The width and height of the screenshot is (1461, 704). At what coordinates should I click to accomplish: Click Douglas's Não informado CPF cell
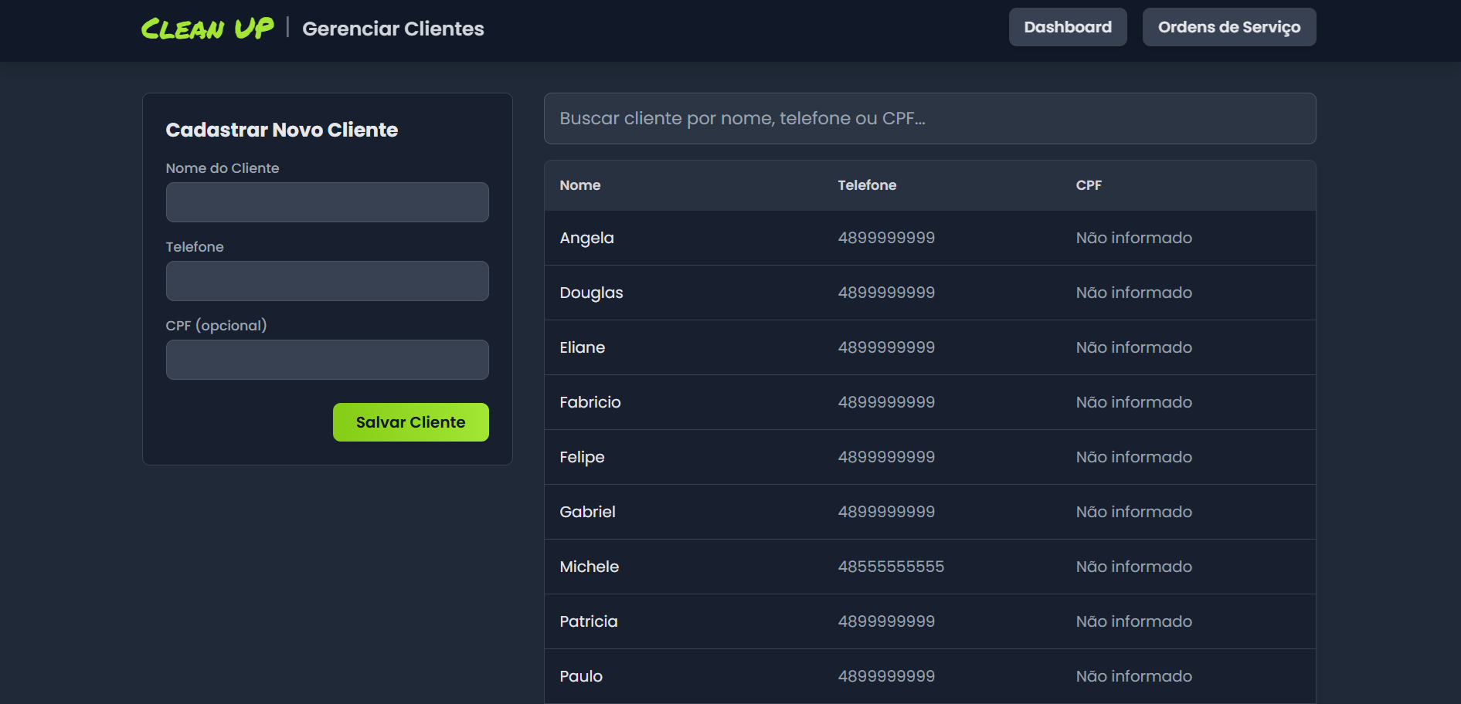(x=1134, y=293)
